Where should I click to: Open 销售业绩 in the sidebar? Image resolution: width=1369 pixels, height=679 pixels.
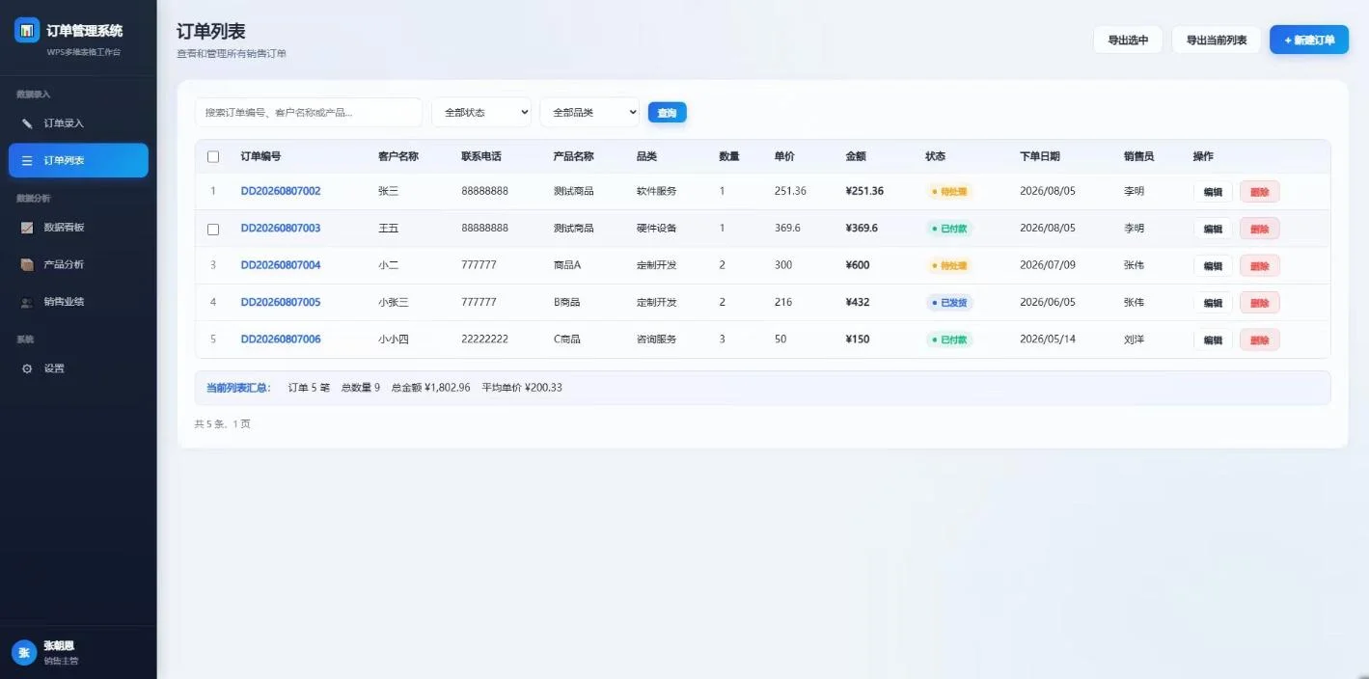click(x=78, y=302)
